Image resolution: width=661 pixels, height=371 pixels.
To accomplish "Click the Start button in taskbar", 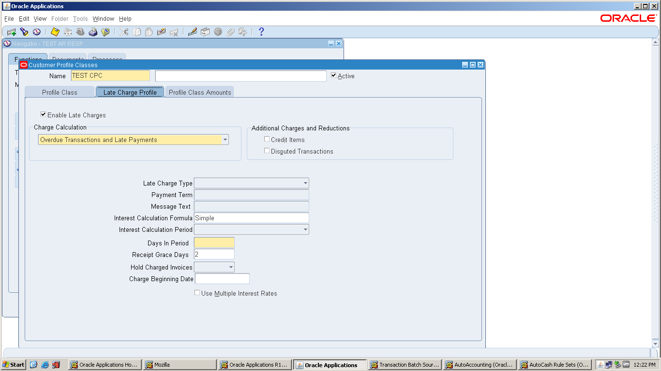I will (x=14, y=365).
